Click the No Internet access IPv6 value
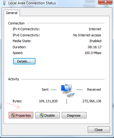114x138 pixels. pos(87,35)
